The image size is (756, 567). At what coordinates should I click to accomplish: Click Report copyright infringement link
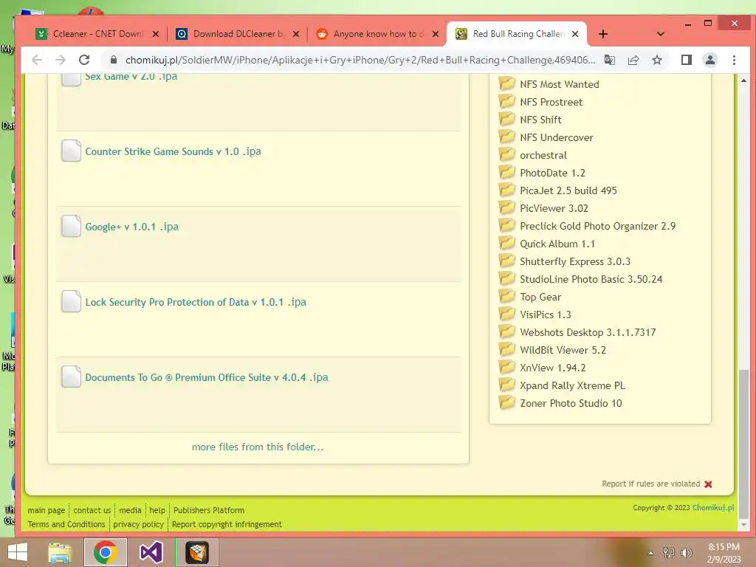pos(227,524)
